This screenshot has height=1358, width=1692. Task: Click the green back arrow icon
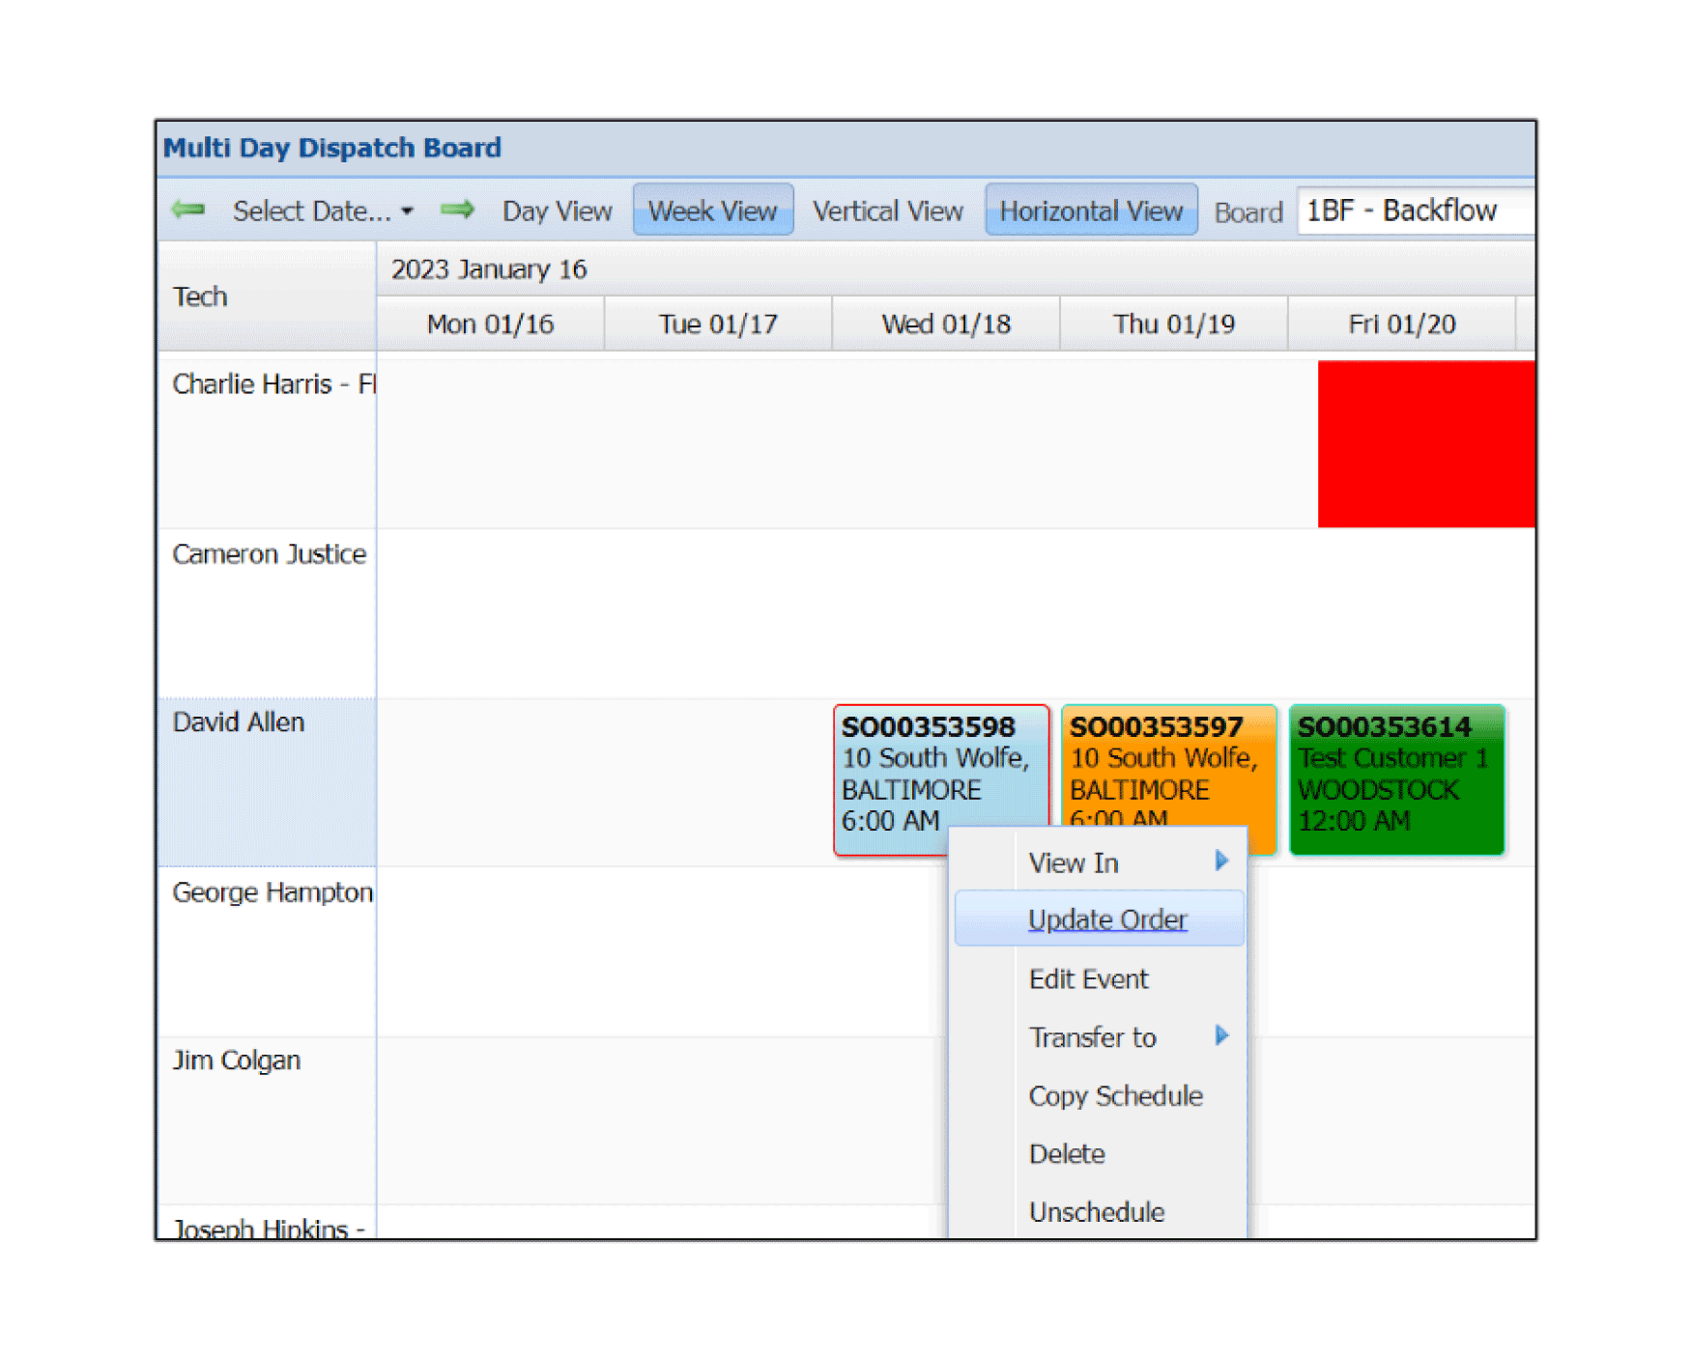click(x=188, y=210)
